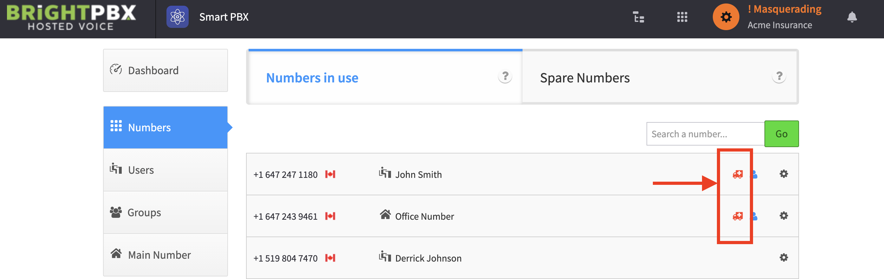Open John Smith user link
This screenshot has height=279, width=884.
(x=418, y=175)
